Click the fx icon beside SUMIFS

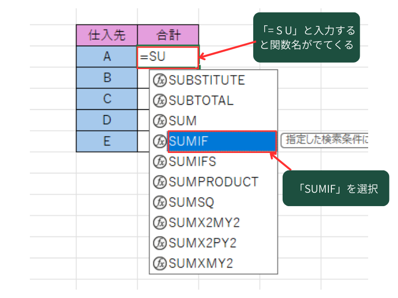point(160,161)
